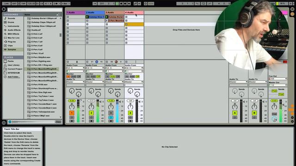Open User Library under Places

[13, 65]
